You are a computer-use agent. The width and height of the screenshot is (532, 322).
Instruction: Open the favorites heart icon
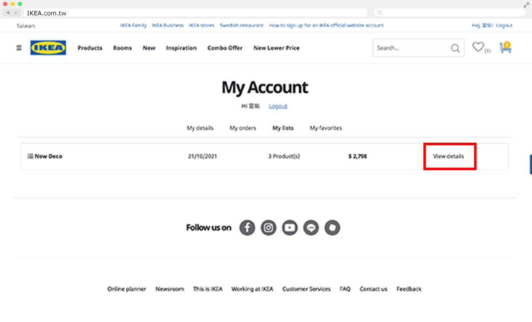pyautogui.click(x=478, y=47)
